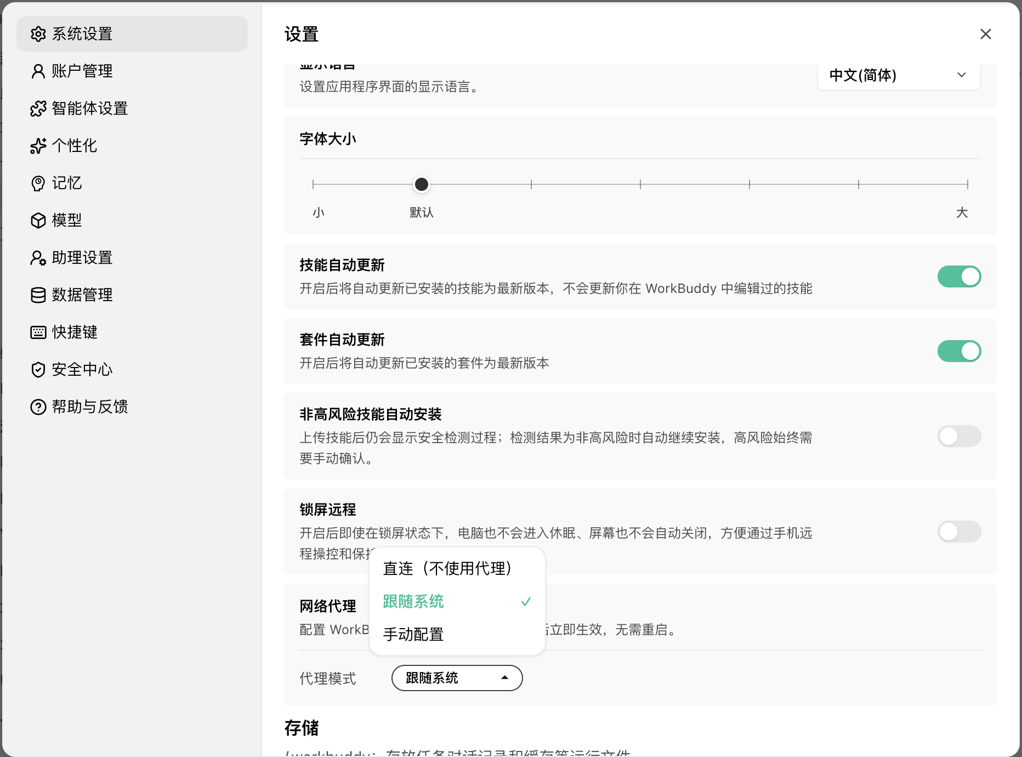Set font size to 小 tick
Screen dimensions: 1022x757
(313, 184)
